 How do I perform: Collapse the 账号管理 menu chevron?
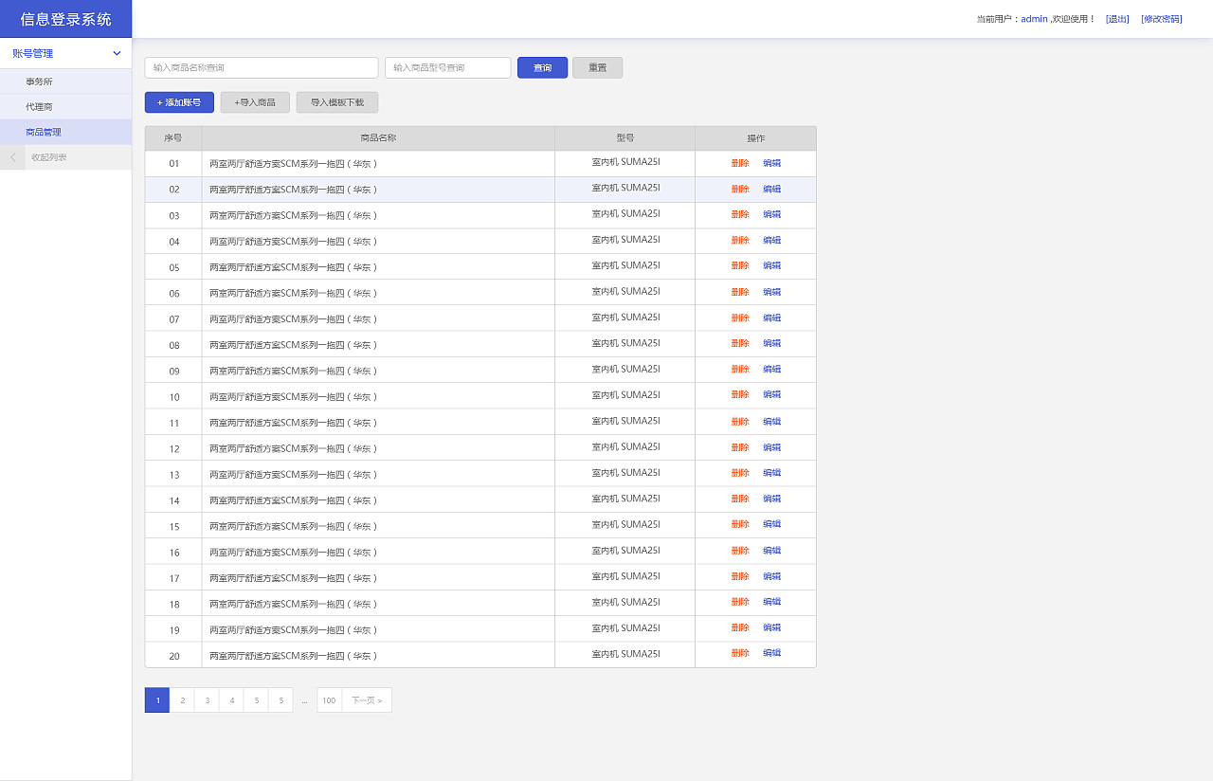coord(117,54)
